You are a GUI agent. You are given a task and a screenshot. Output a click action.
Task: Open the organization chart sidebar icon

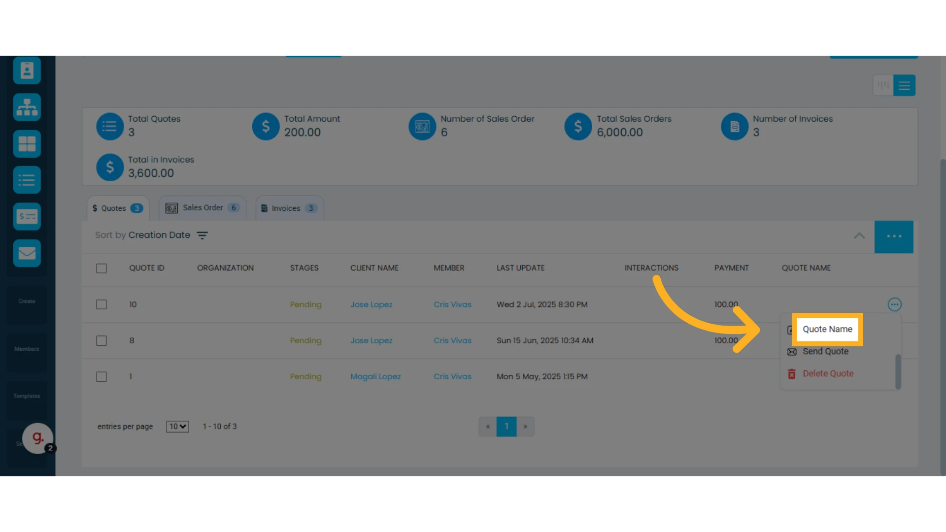(x=27, y=107)
